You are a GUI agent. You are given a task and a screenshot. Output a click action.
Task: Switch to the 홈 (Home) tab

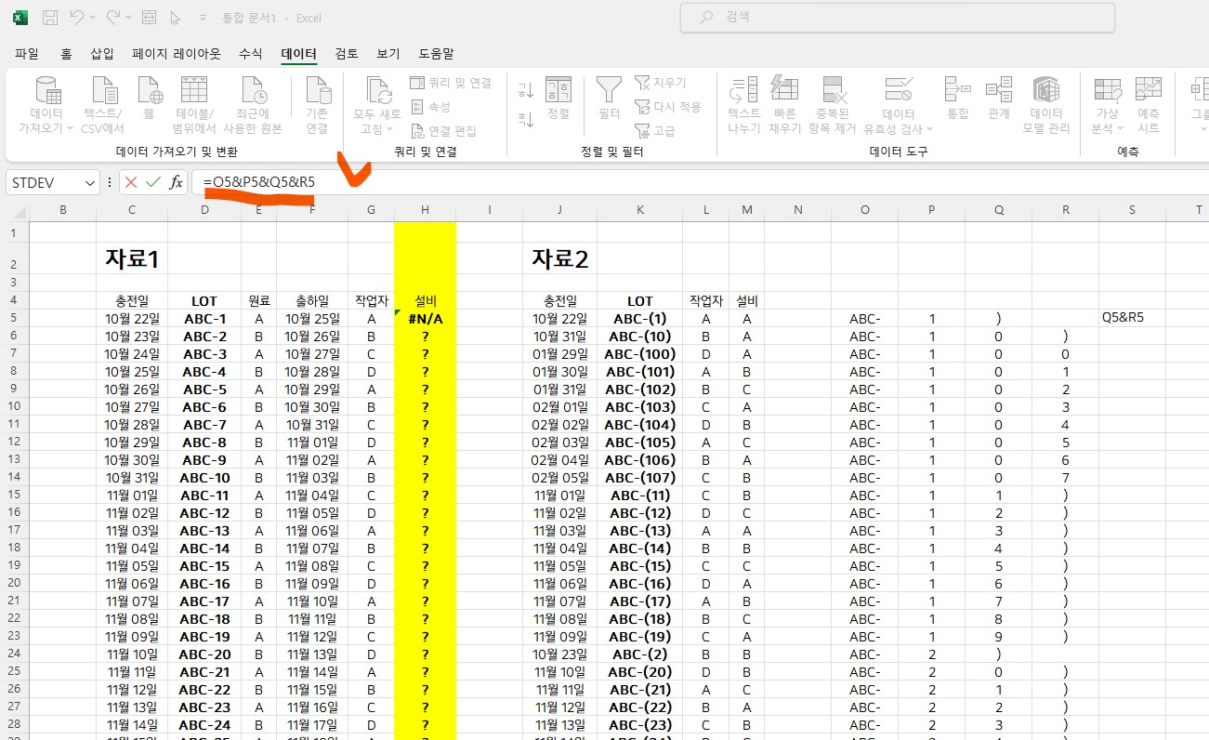tap(66, 54)
